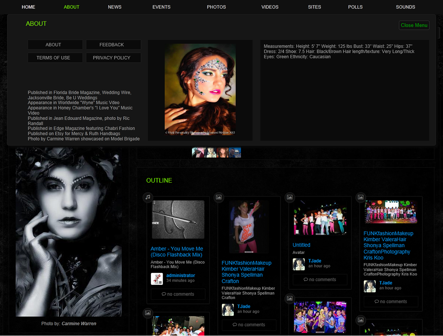
Task: Click first small thumbnail in avatar strip
Action: pos(198,152)
